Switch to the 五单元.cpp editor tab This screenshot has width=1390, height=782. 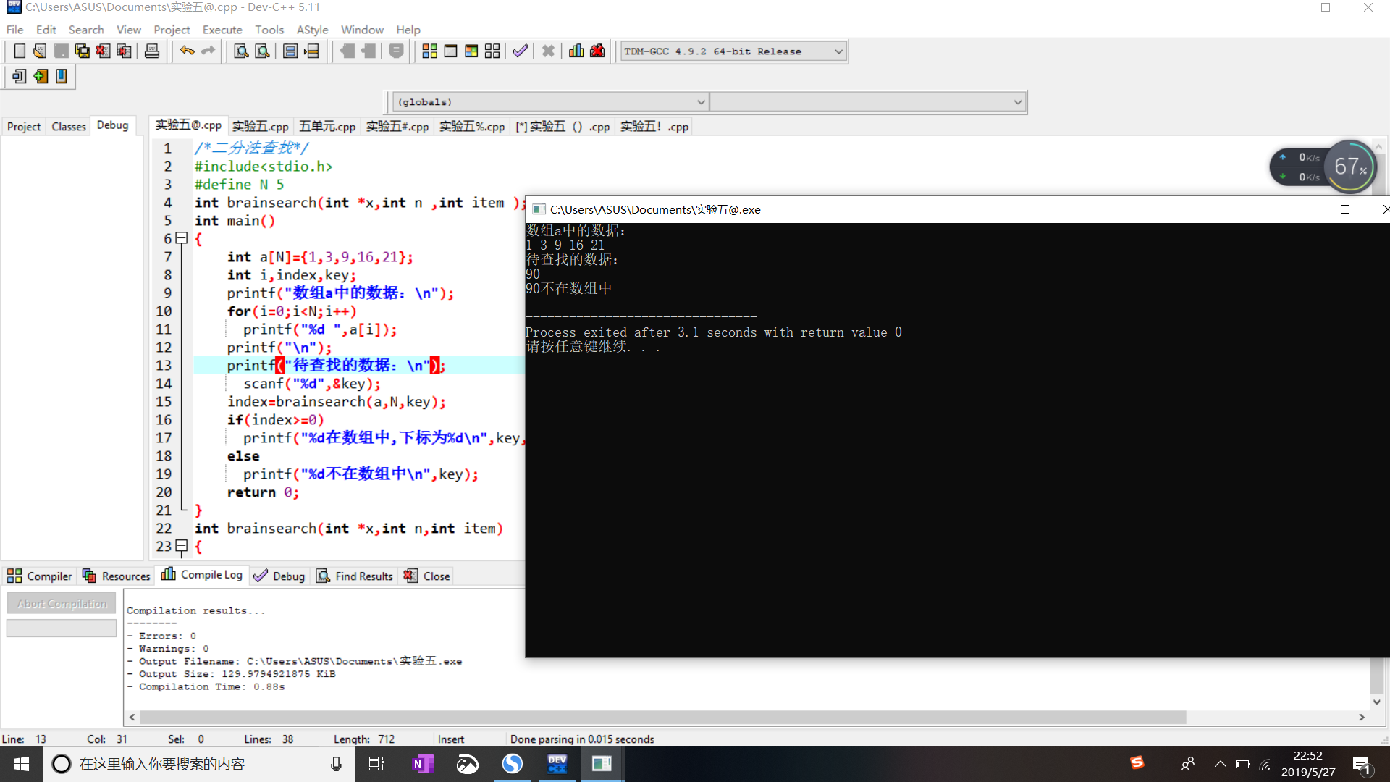pyautogui.click(x=327, y=127)
